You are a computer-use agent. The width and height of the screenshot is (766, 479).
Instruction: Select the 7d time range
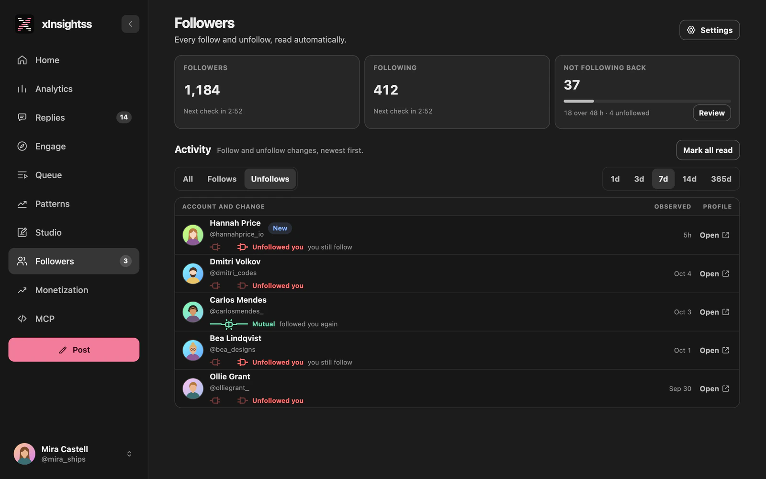click(663, 179)
